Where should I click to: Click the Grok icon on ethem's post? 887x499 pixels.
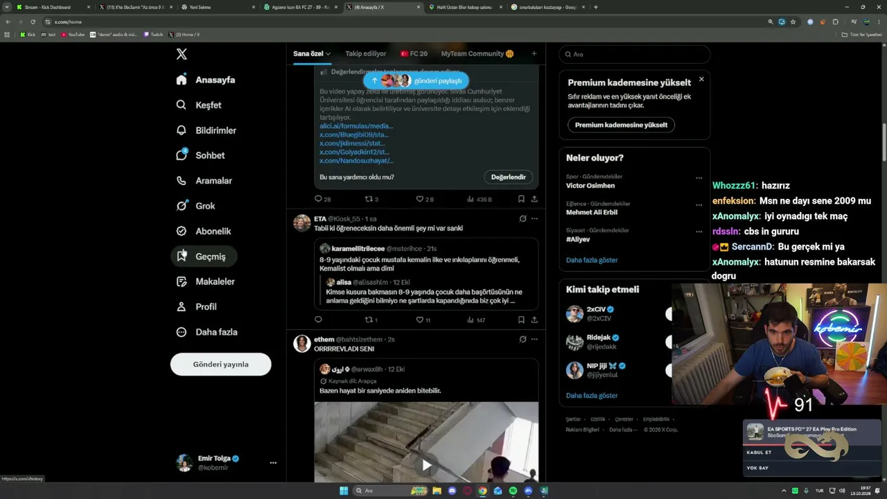(522, 340)
